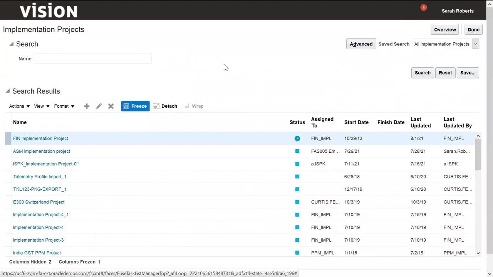Click status square of E360 Switzerland Project

click(297, 202)
